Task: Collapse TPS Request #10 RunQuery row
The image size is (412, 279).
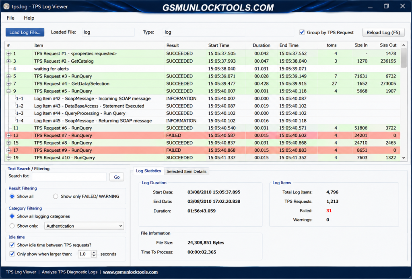Action: click(9, 158)
